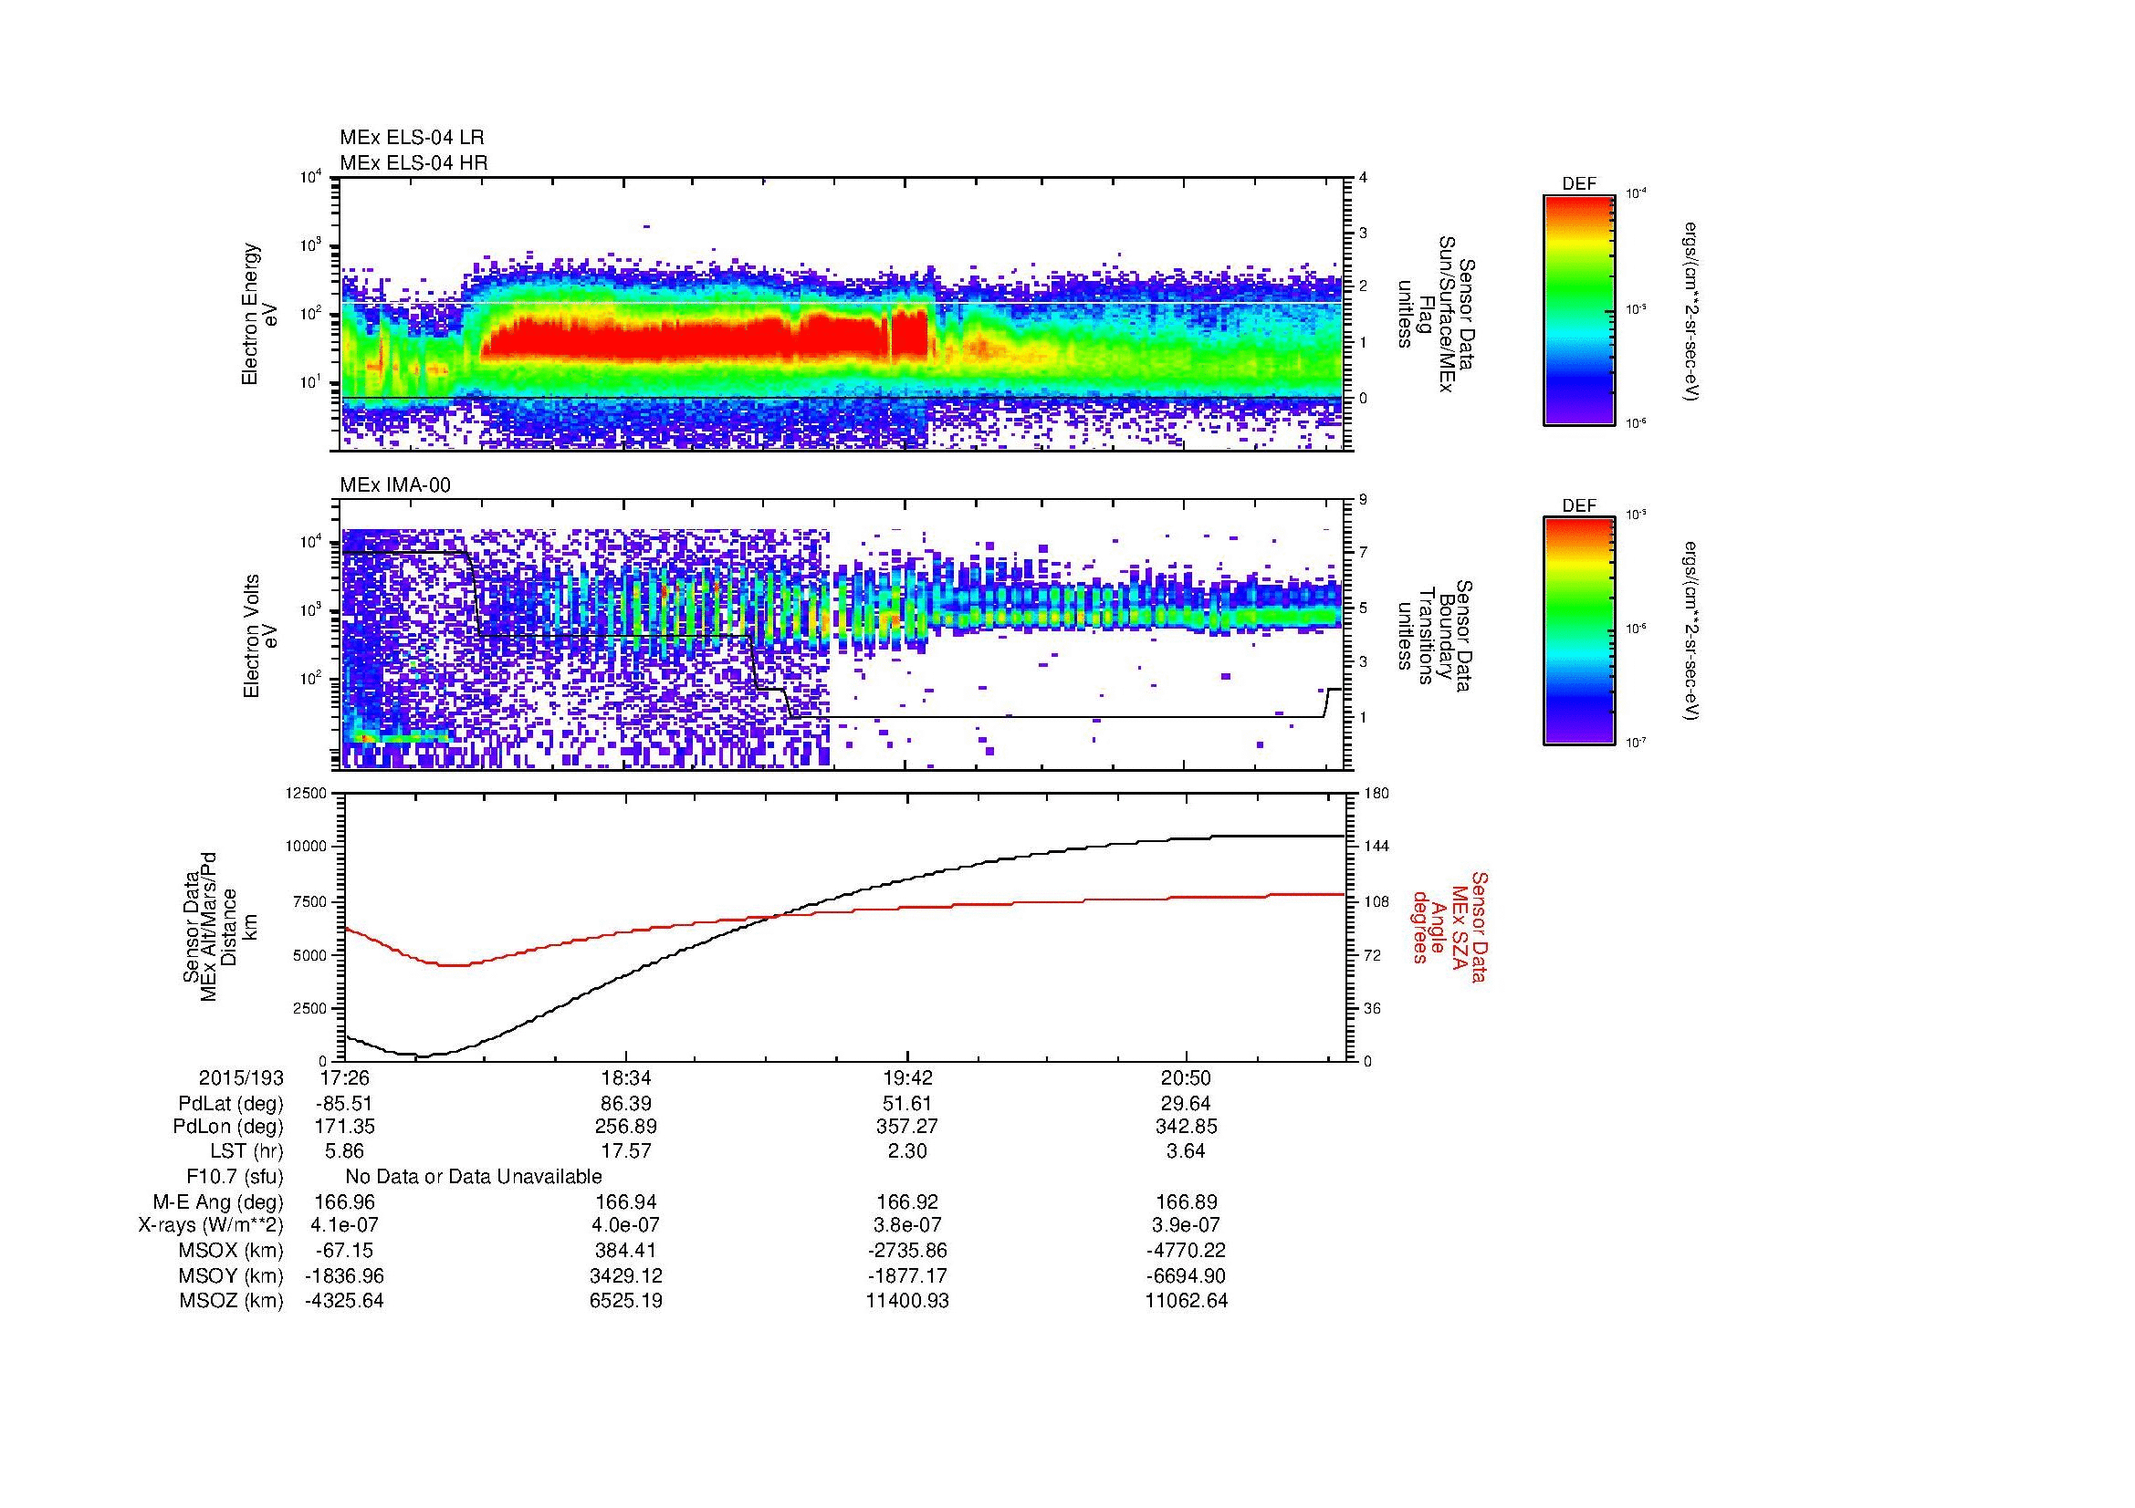The image size is (2135, 1508).
Task: Click the 'X-rays (W/m**2)' row label
Action: pyautogui.click(x=211, y=1225)
